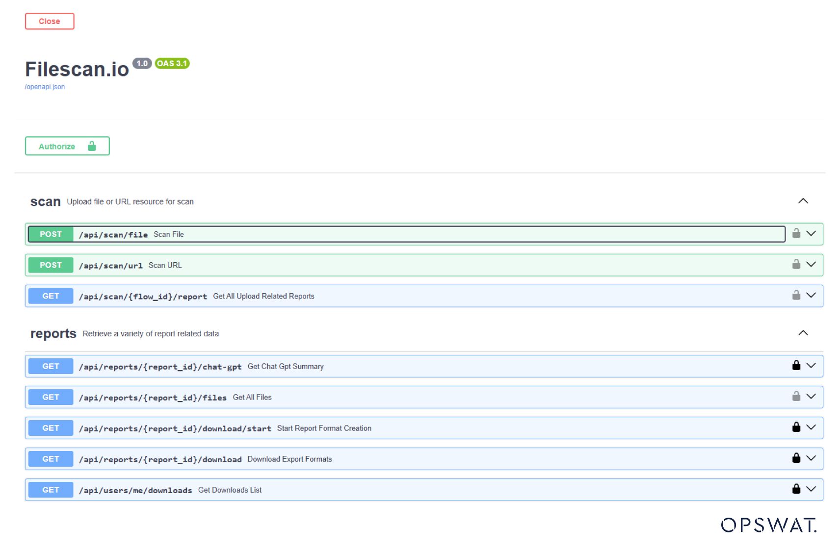Collapse the scan section
This screenshot has height=551, width=840.
803,201
